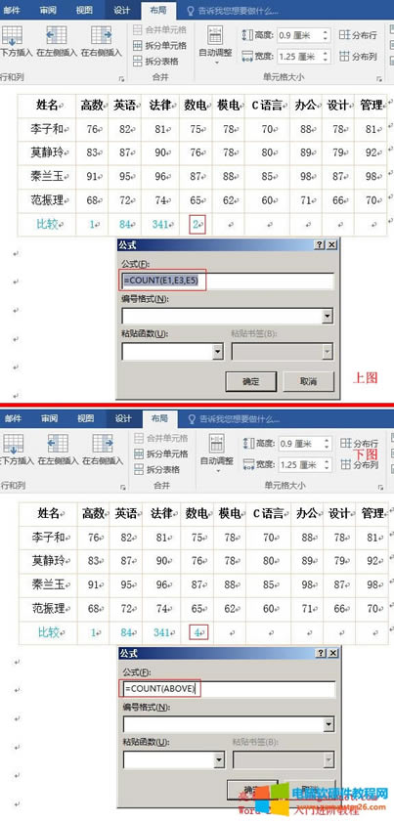The image size is (394, 821).
Task: Click 在右侧插入 icon in top screenshot ribbon
Action: pyautogui.click(x=101, y=35)
